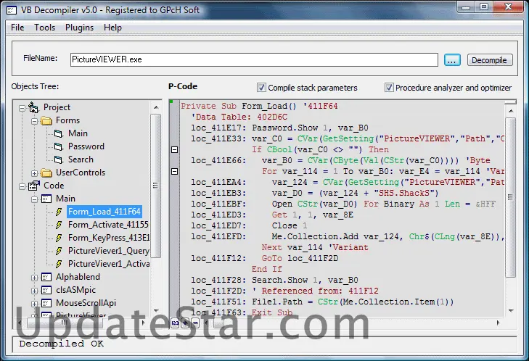Image resolution: width=529 pixels, height=361 pixels.
Task: Select the Alphablend module label
Action: pos(78,277)
